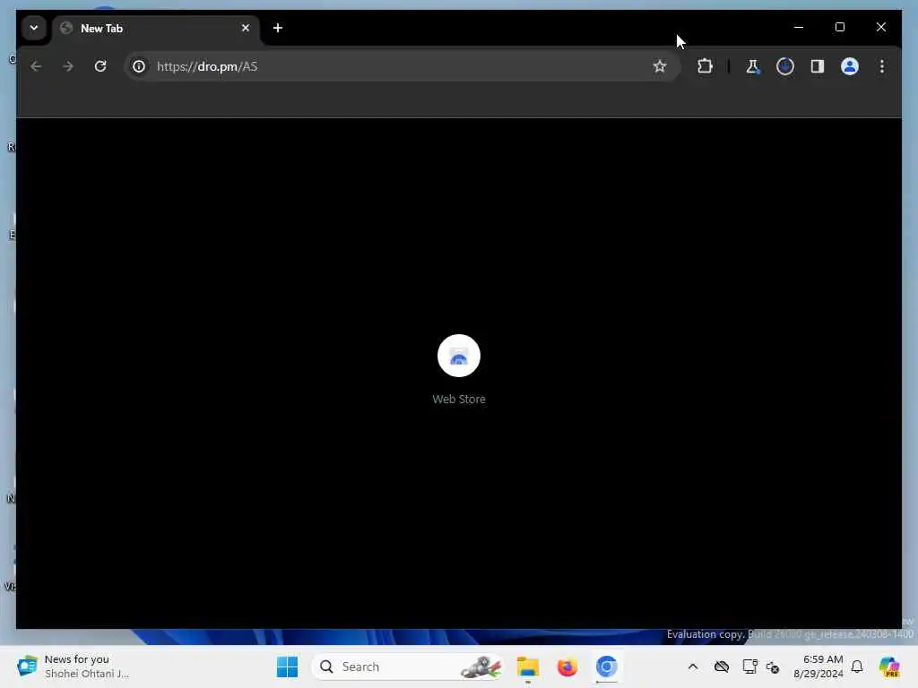The height and width of the screenshot is (688, 918).
Task: Open the profile avatar menu
Action: coord(850,66)
